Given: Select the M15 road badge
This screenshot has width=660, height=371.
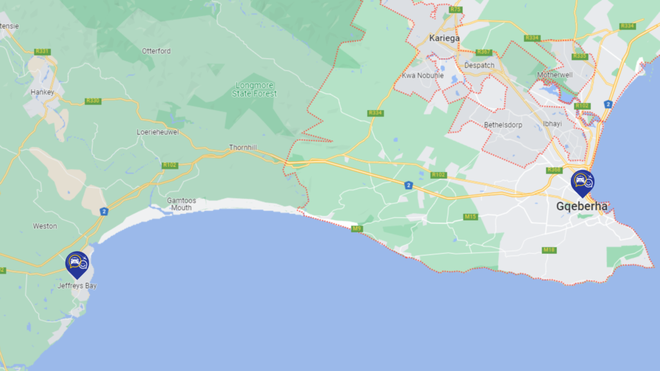Looking at the screenshot, I should point(470,217).
